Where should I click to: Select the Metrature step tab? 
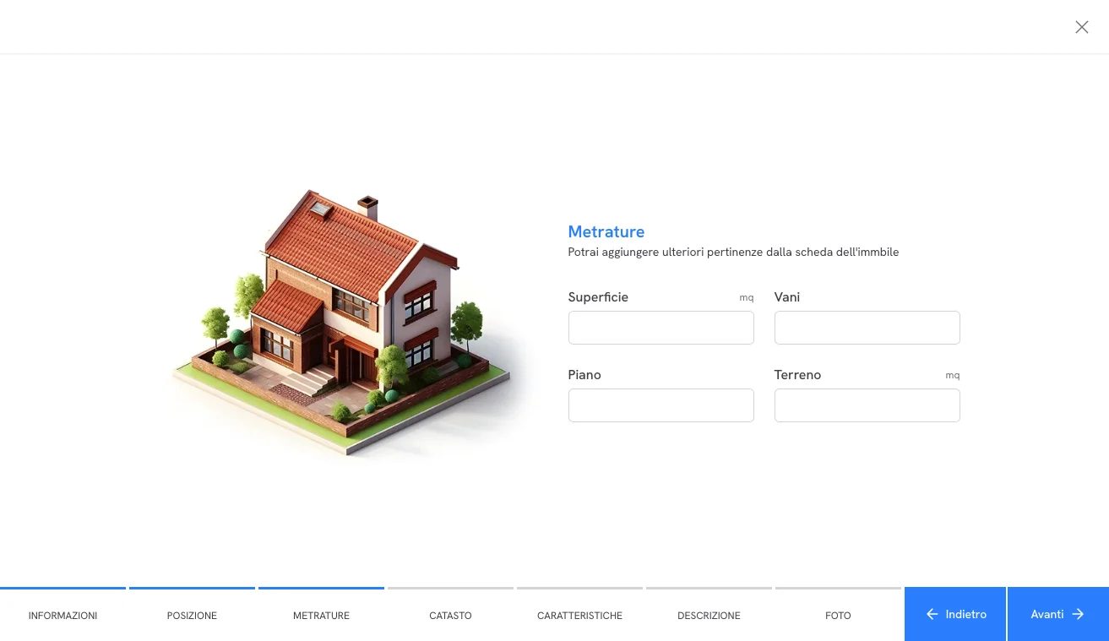(x=321, y=616)
